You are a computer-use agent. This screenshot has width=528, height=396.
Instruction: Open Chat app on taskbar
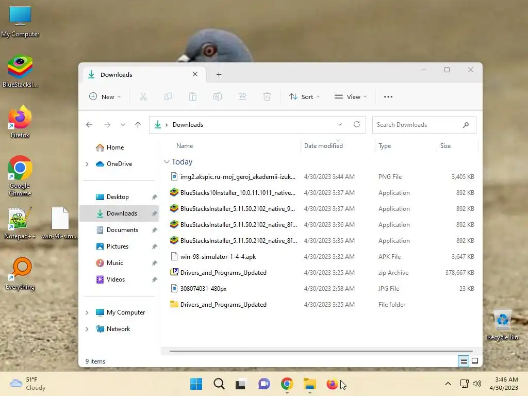pyautogui.click(x=264, y=384)
